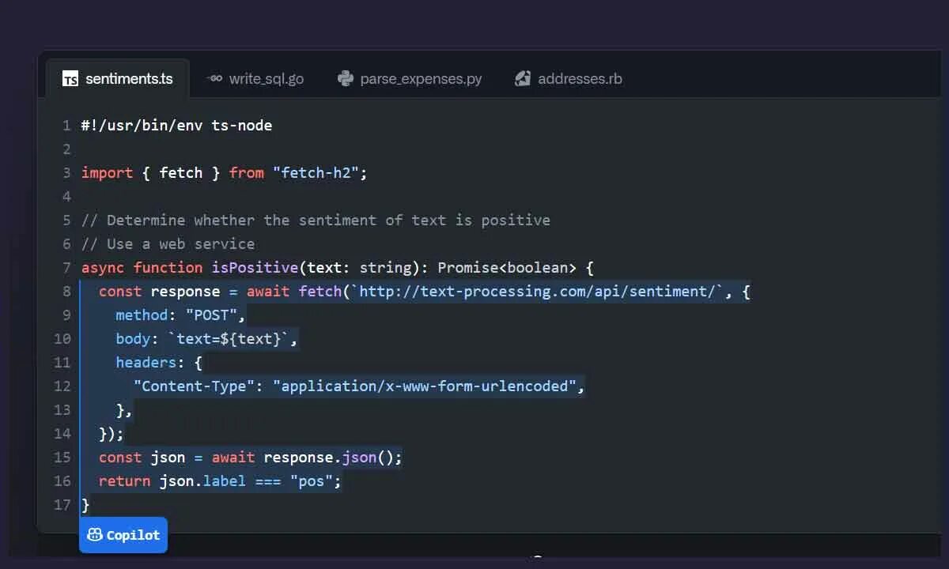Switch to the addresses.rb tab
This screenshot has height=569, width=949.
[x=568, y=78]
